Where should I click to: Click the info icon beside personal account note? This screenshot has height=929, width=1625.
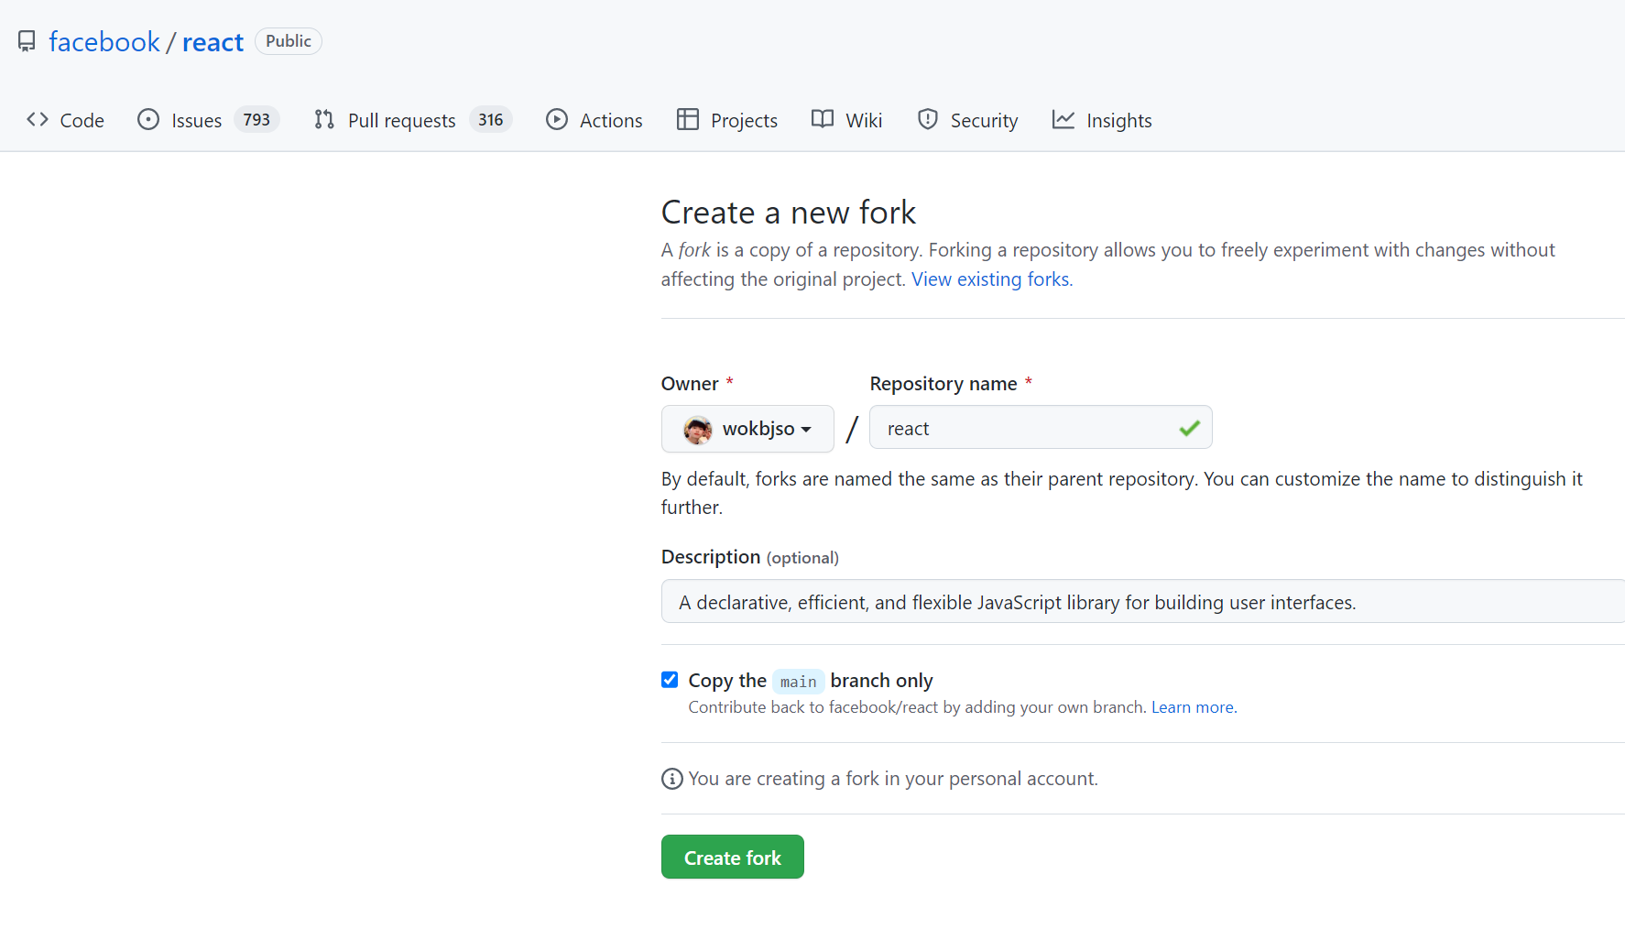672,779
